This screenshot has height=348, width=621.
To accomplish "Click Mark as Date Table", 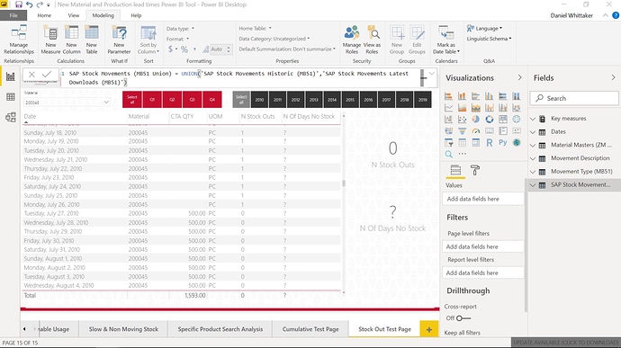I will (x=445, y=40).
